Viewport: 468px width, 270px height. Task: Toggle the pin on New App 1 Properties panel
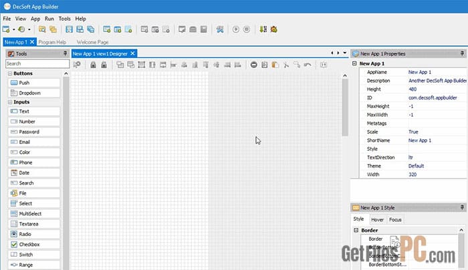coord(462,53)
